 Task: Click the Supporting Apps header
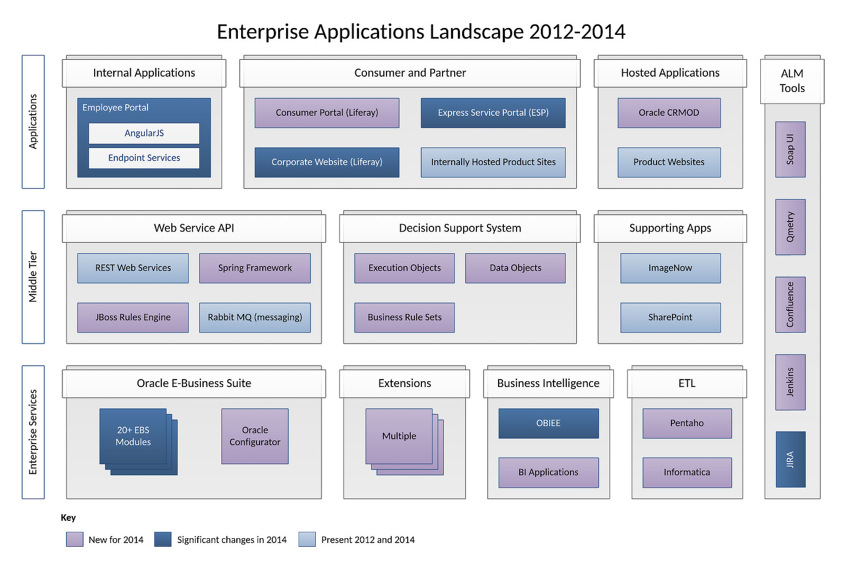point(670,228)
